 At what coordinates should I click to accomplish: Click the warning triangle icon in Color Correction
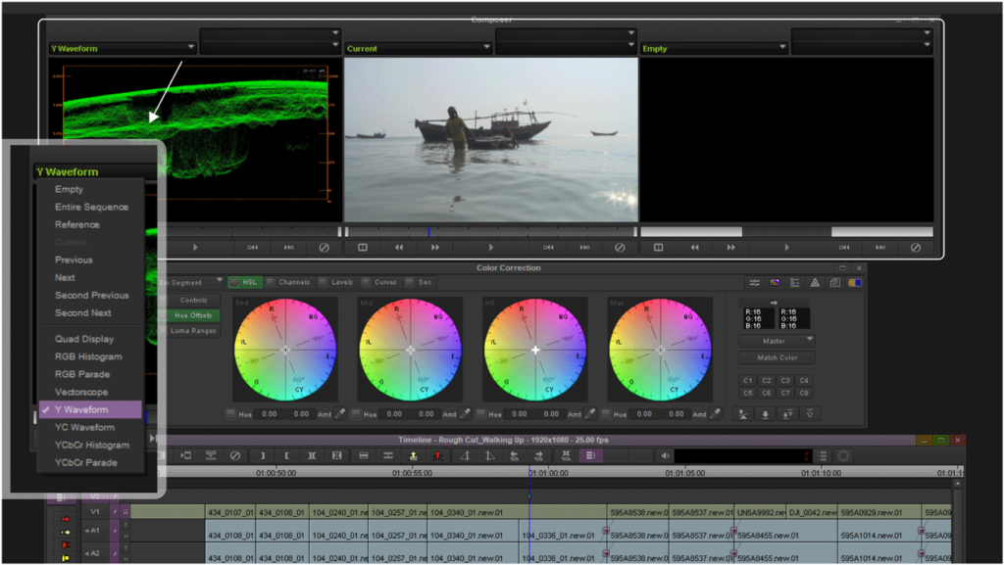point(814,283)
